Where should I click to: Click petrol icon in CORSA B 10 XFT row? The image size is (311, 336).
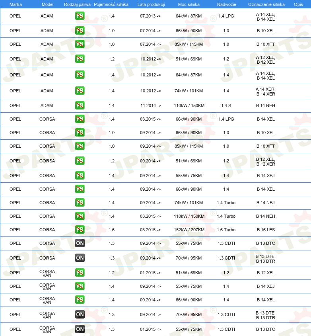pyautogui.click(x=80, y=146)
